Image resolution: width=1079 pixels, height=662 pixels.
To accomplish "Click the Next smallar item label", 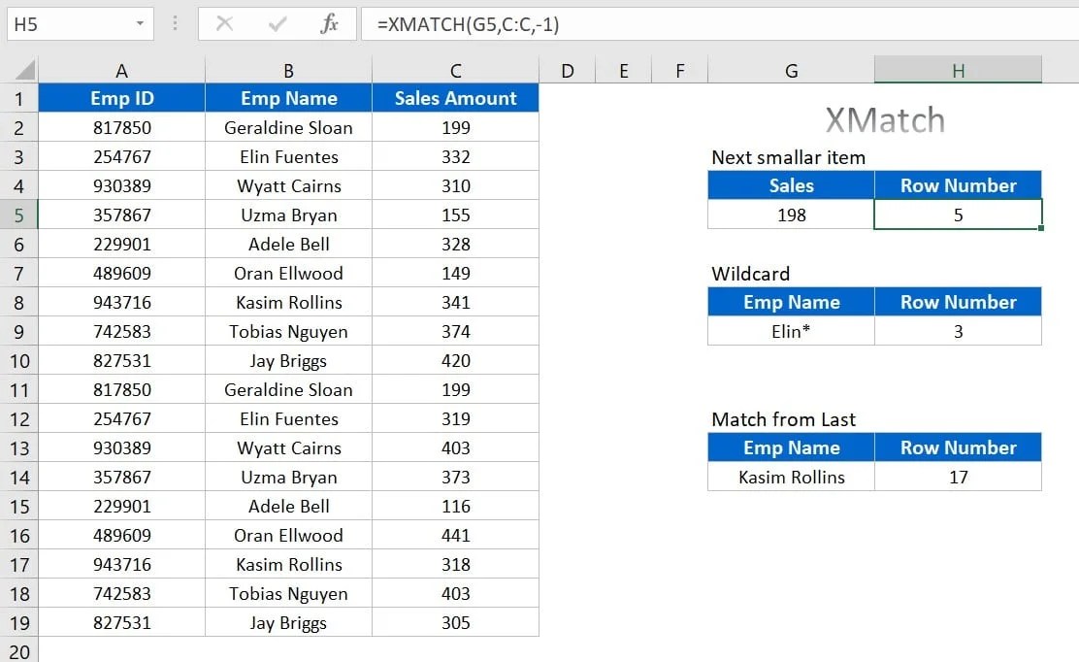I will [788, 157].
